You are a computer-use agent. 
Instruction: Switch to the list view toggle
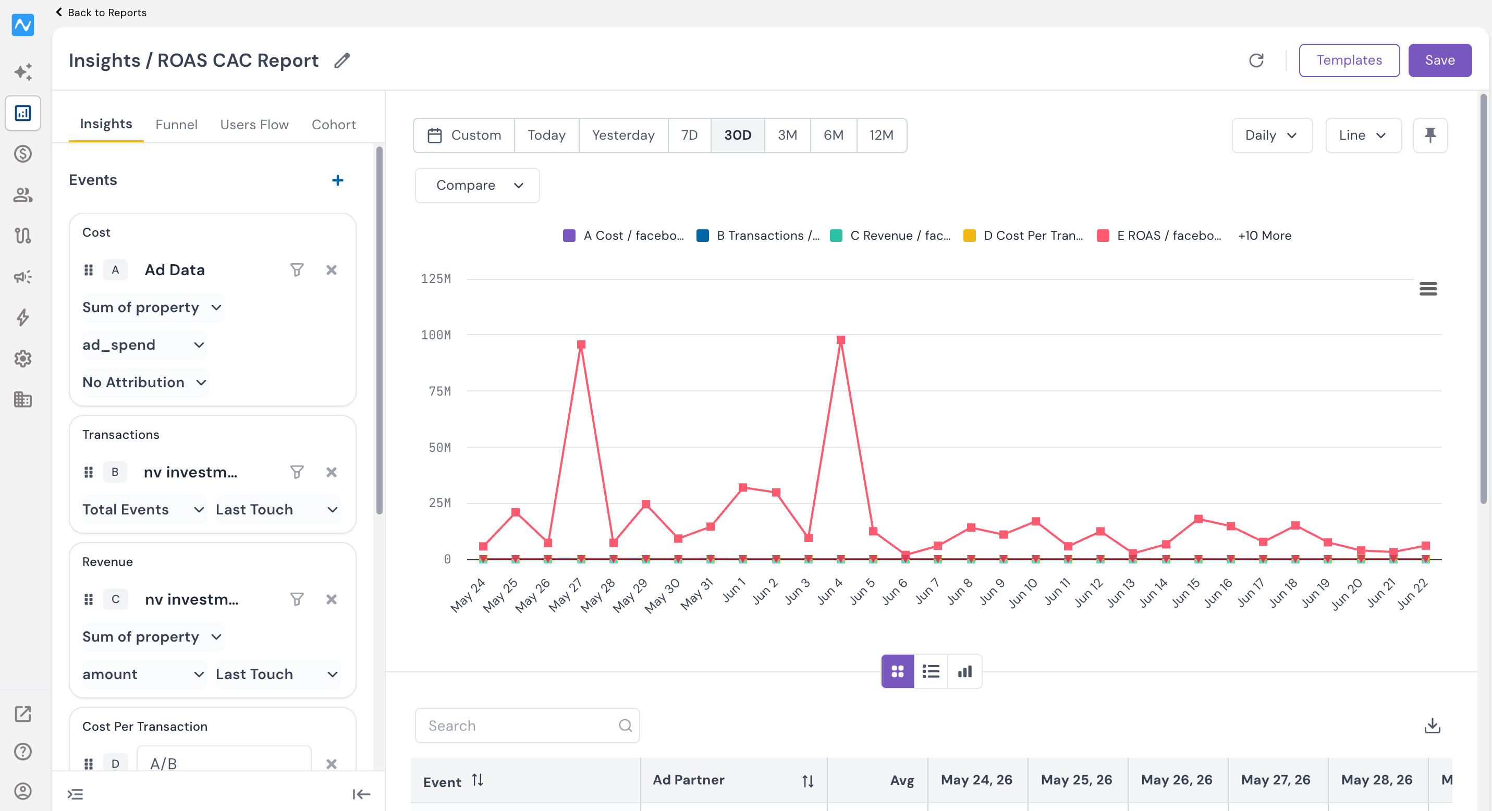(931, 671)
